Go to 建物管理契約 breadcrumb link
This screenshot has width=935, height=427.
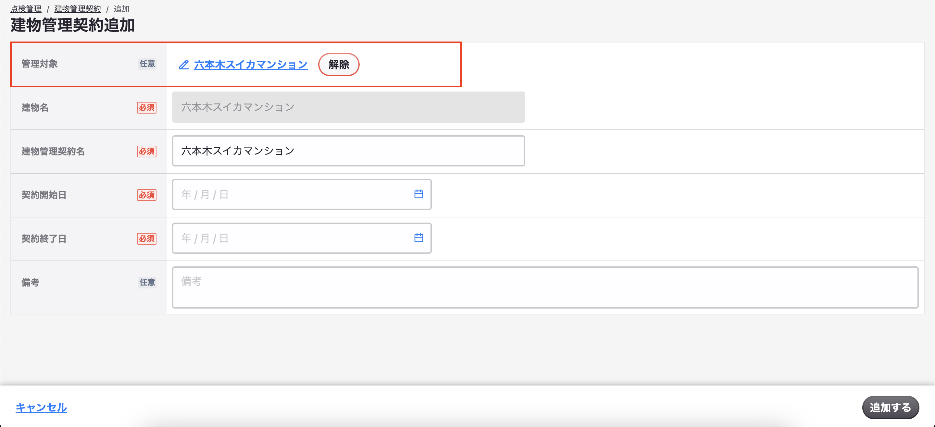click(x=78, y=9)
